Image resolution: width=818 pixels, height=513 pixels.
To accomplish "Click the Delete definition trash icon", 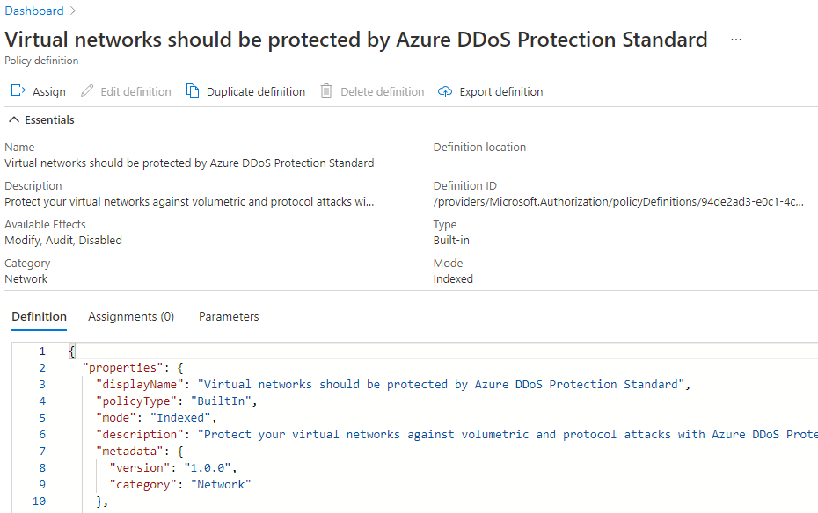I will coord(326,91).
